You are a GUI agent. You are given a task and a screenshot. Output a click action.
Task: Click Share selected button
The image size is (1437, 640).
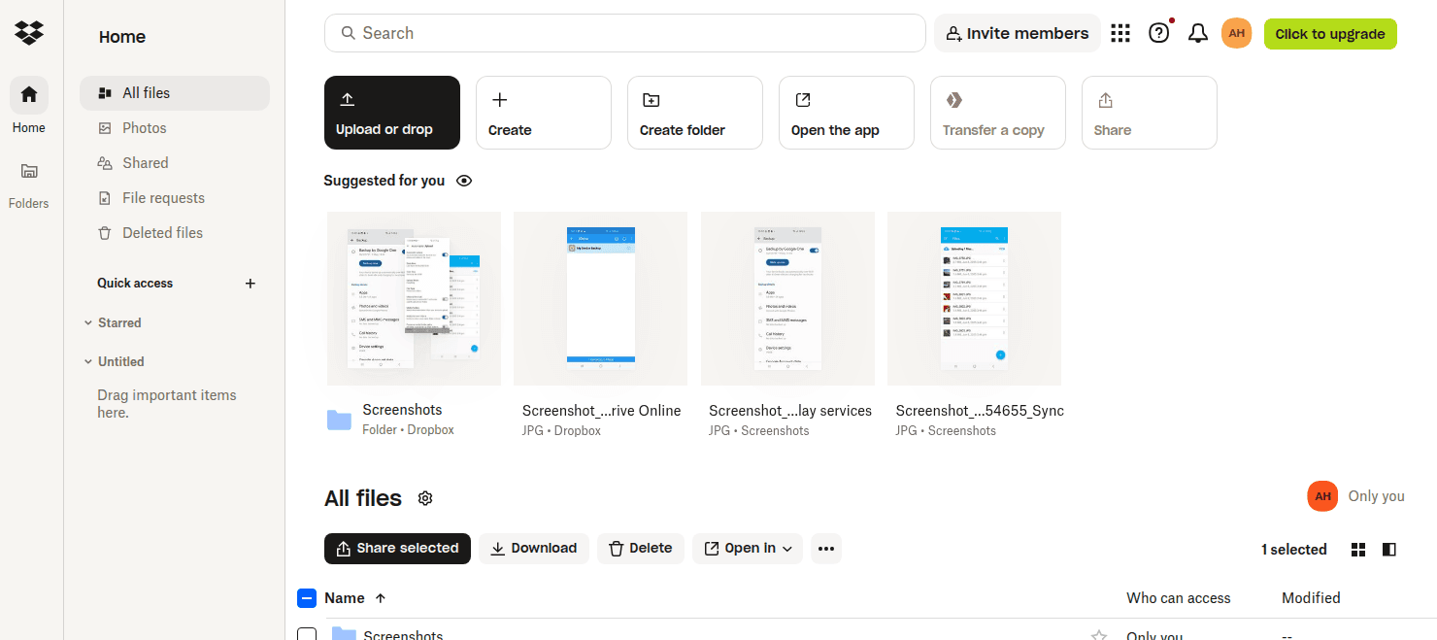pos(397,549)
